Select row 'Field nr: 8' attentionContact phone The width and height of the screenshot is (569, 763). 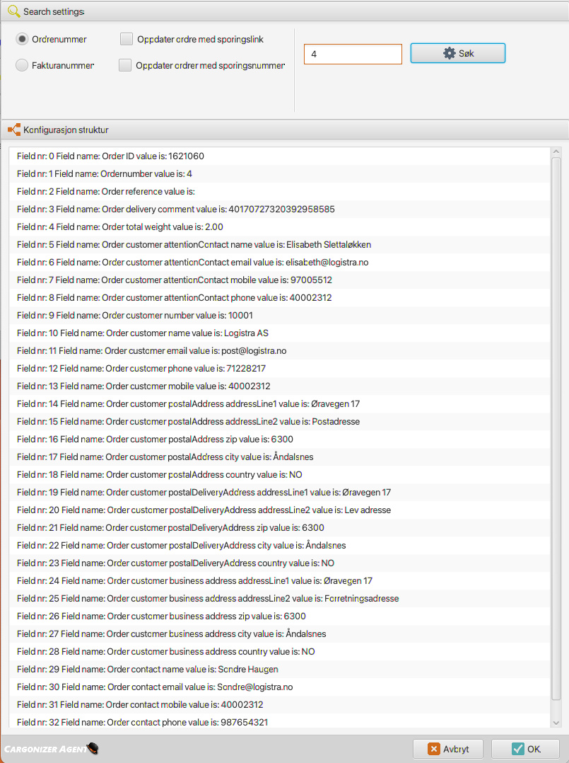coord(279,298)
